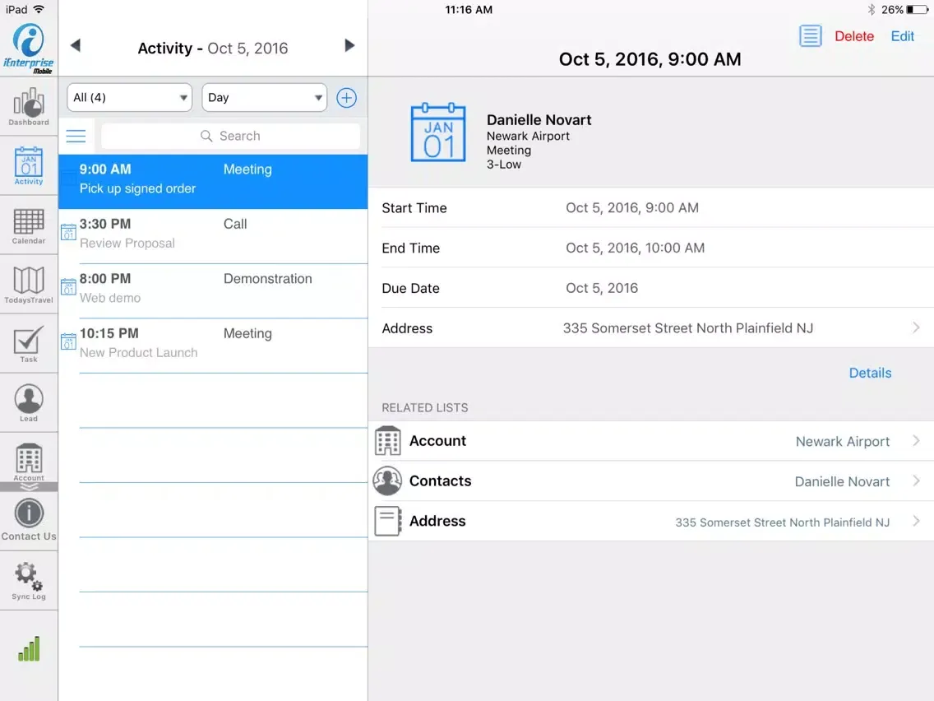934x701 pixels.
Task: Click the iEnterprise Mobile logo
Action: pos(29,48)
